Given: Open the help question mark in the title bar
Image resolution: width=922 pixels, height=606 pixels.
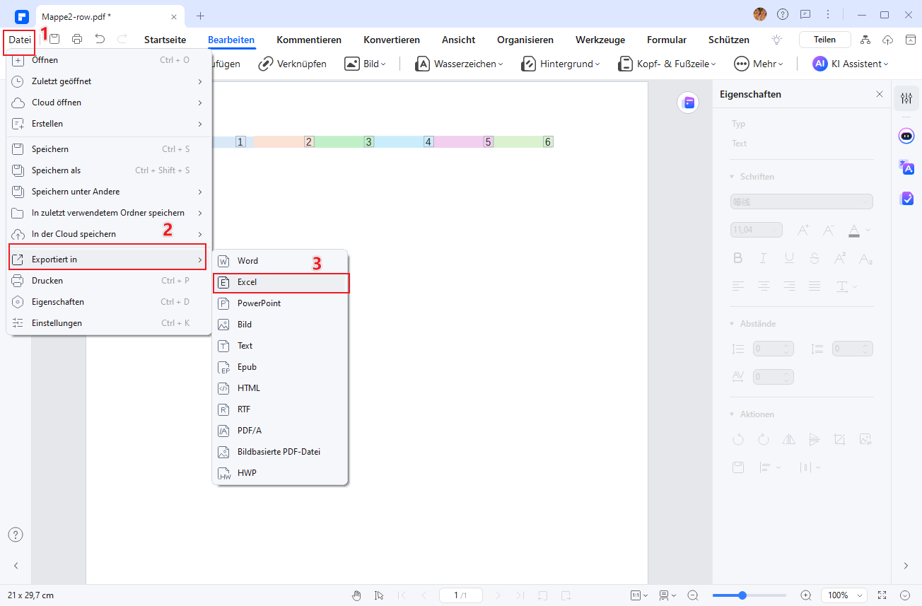Looking at the screenshot, I should pyautogui.click(x=782, y=14).
